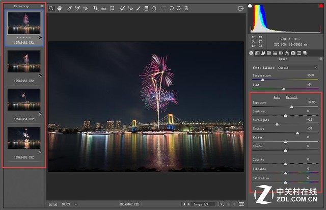Click the Whites slider handle
Image resolution: width=326 pixels, height=210 pixels.
[x=285, y=142]
